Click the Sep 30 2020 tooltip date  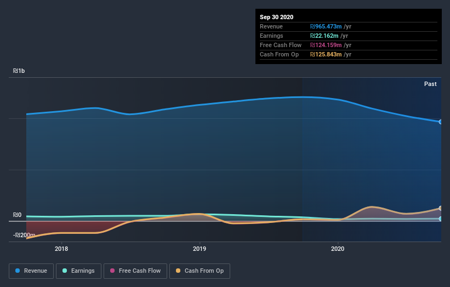pyautogui.click(x=276, y=17)
